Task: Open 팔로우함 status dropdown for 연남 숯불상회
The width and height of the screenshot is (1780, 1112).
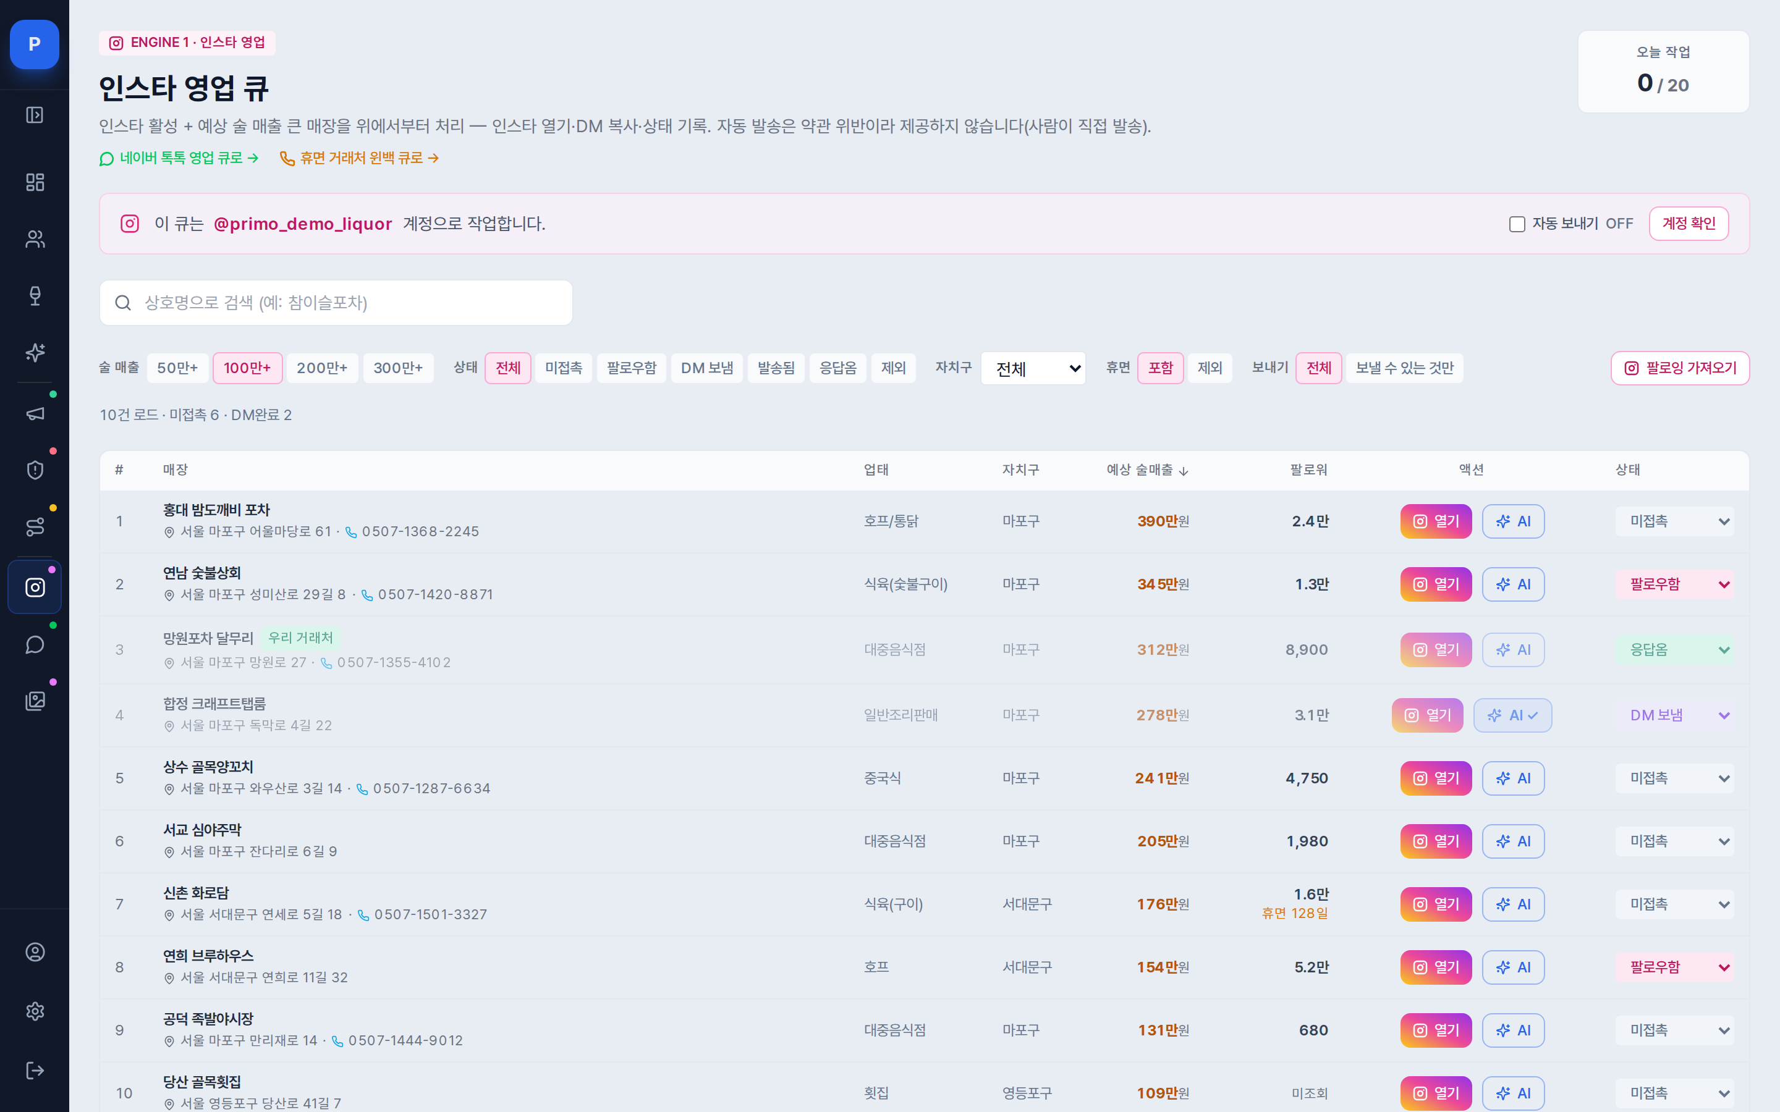Action: click(1674, 584)
